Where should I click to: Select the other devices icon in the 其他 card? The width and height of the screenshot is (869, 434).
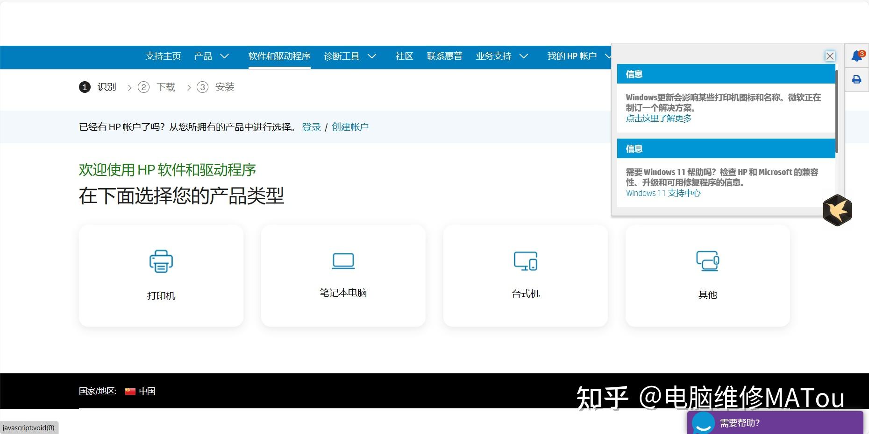[708, 261]
